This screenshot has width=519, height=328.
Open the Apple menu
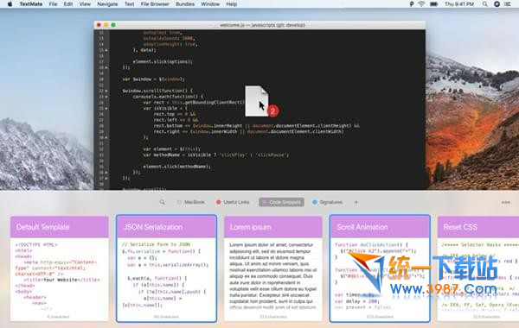click(10, 4)
